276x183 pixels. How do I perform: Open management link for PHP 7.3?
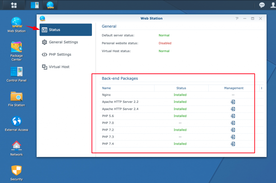pos(233,137)
